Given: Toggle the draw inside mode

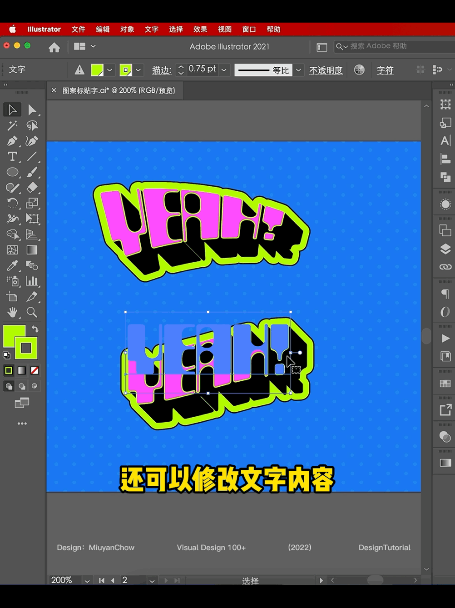Looking at the screenshot, I should (x=35, y=386).
